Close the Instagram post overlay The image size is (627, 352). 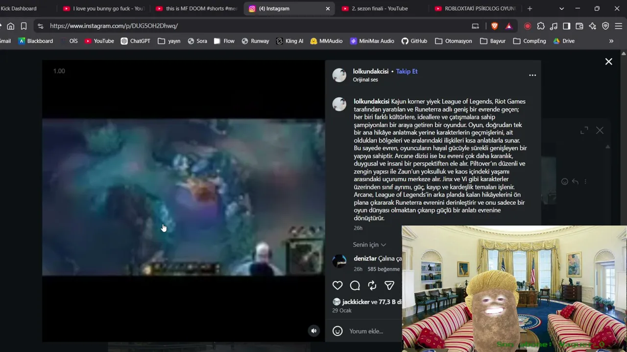(608, 62)
